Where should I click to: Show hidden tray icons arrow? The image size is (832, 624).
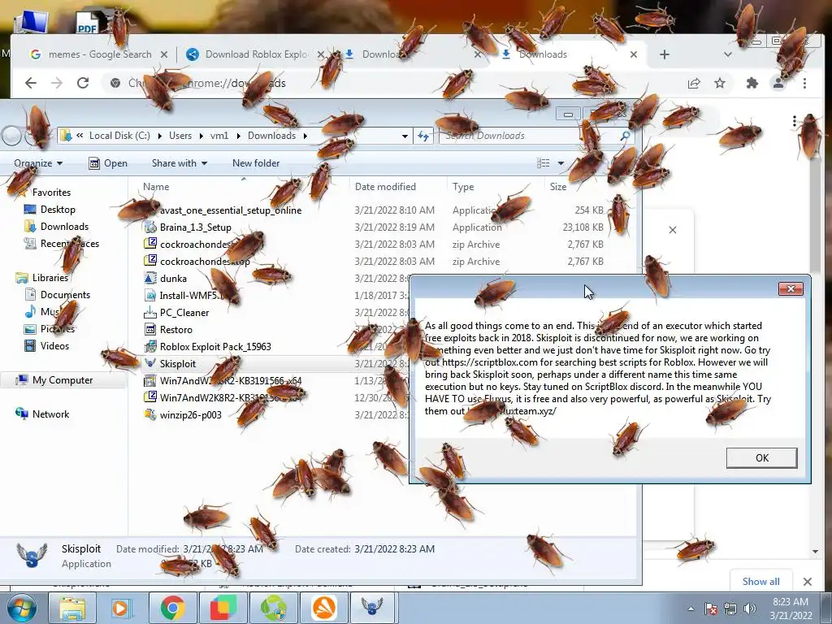[x=691, y=609]
